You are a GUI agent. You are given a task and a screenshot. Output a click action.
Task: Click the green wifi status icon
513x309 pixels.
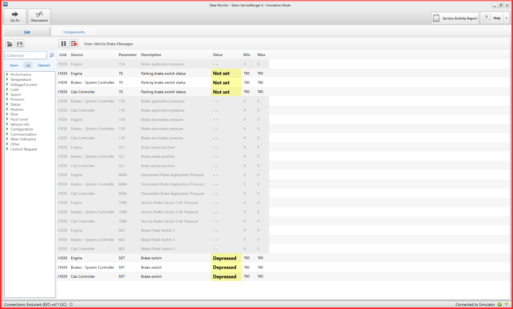pyautogui.click(x=507, y=304)
